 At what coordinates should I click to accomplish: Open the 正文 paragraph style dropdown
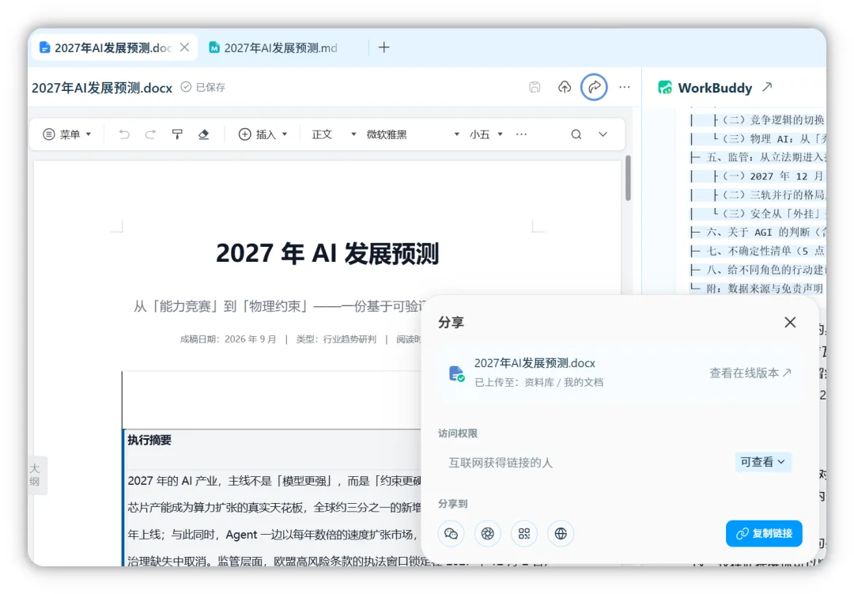coord(334,134)
